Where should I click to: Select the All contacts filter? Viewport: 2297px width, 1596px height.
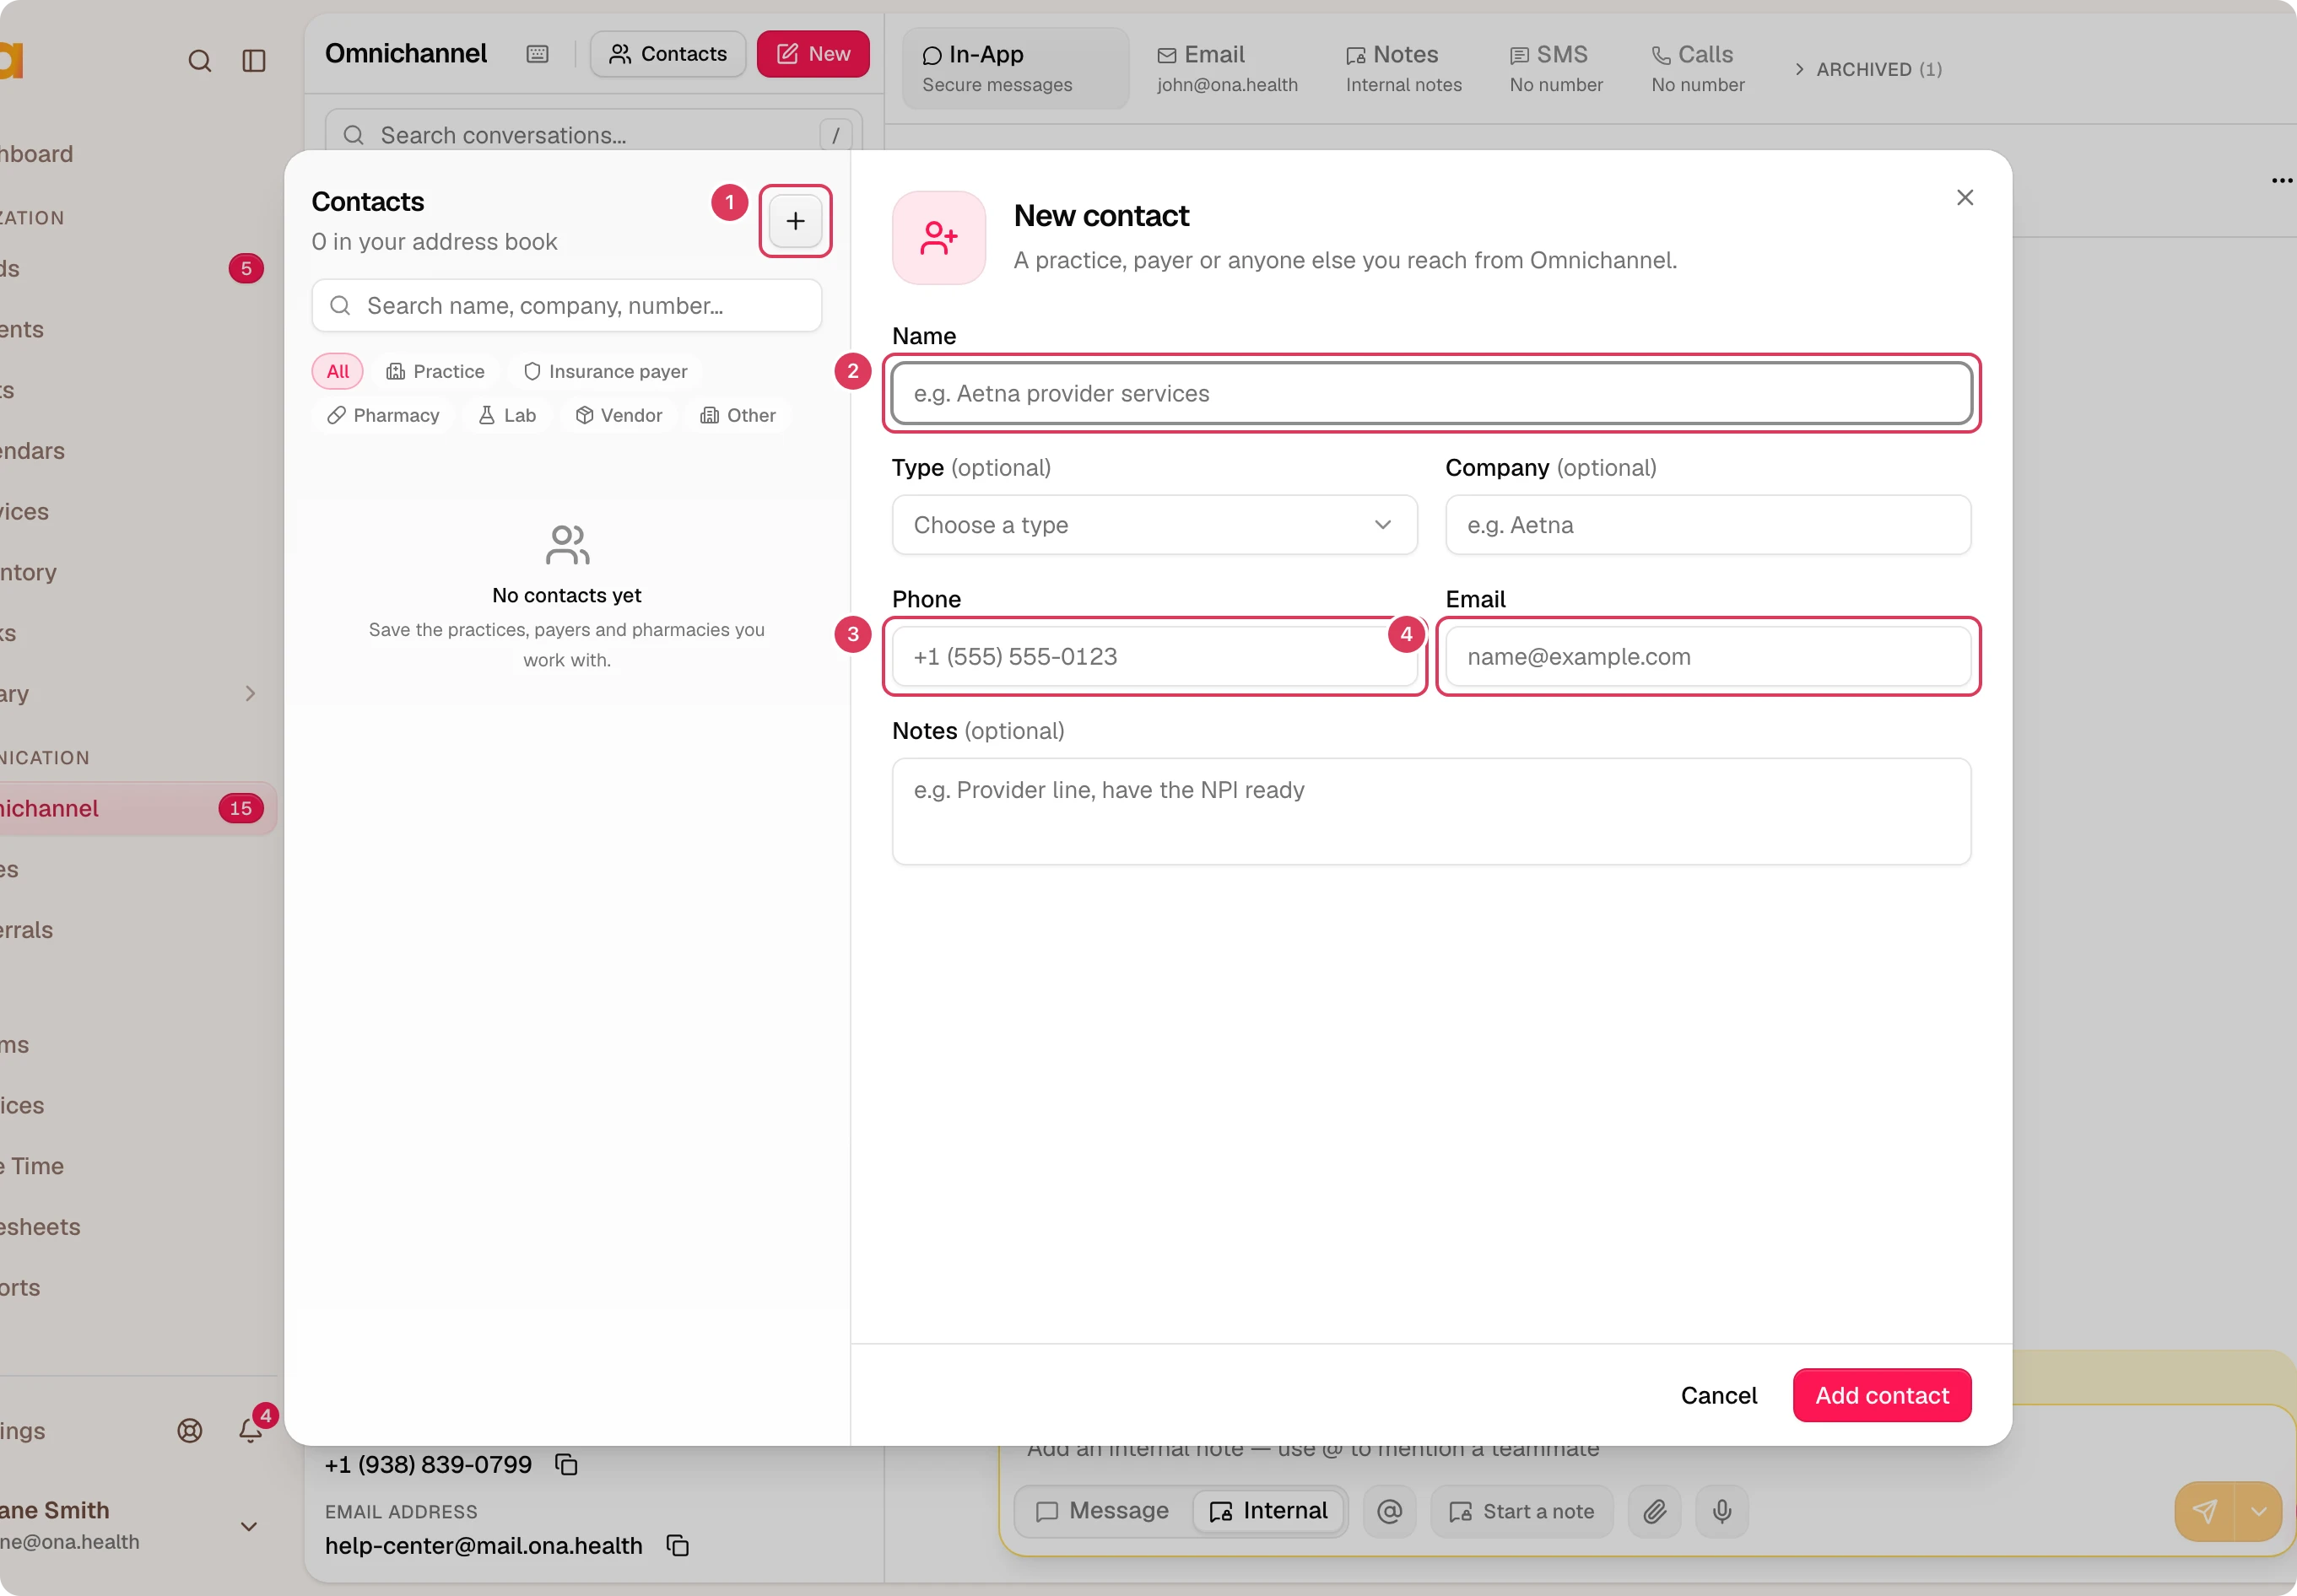(x=338, y=371)
